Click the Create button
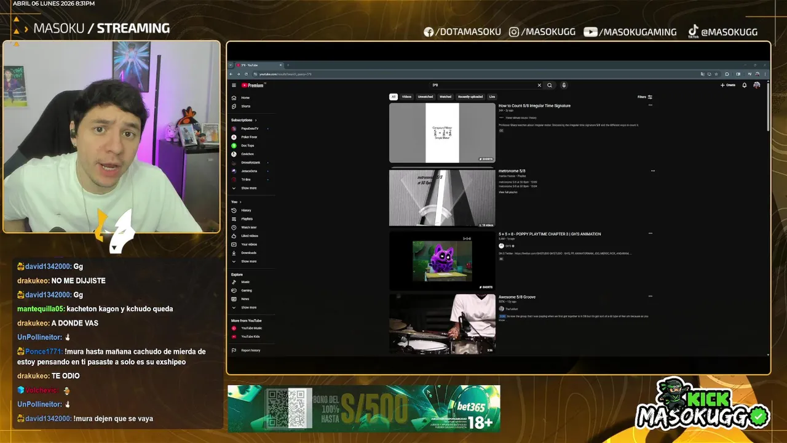Screen dimensions: 787x443 (728, 86)
